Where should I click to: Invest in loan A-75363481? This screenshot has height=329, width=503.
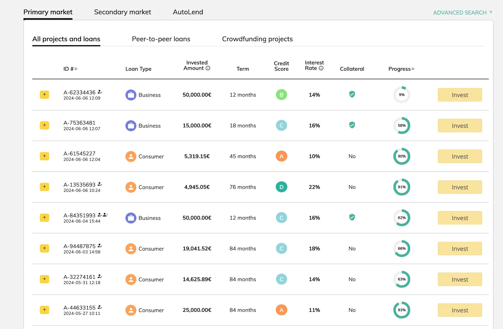[460, 126]
